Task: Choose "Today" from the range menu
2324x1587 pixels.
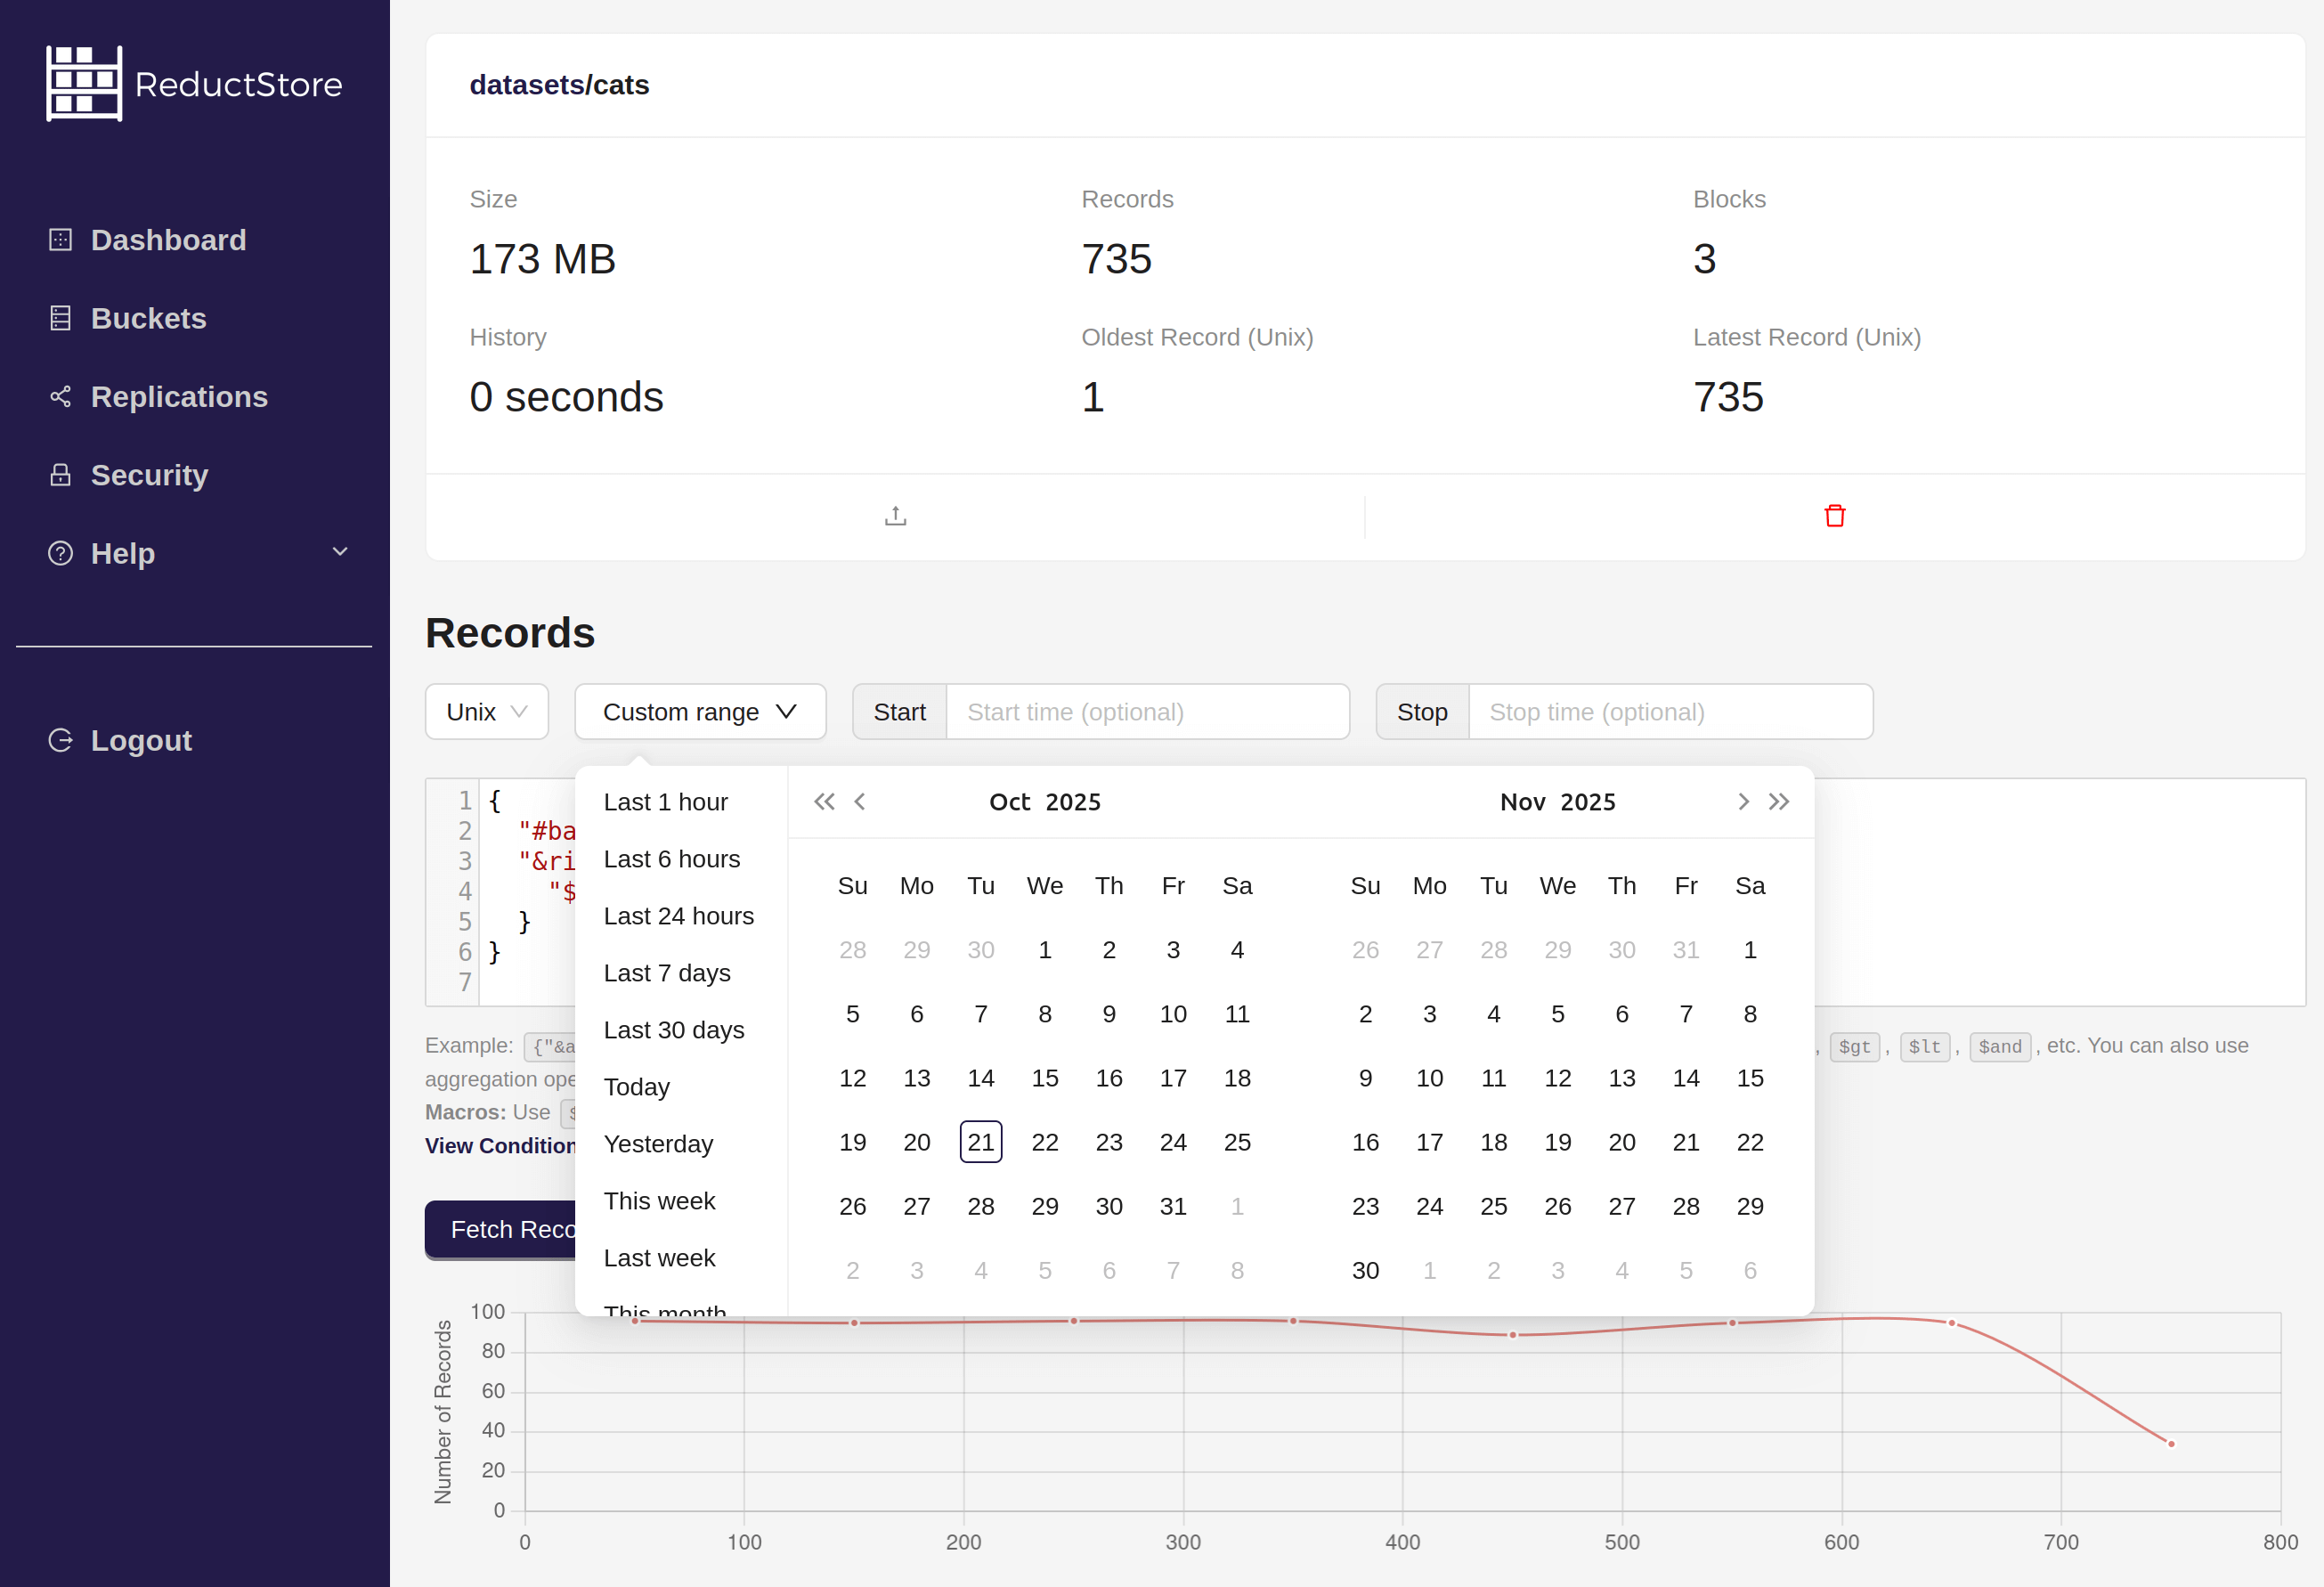Action: (x=636, y=1086)
